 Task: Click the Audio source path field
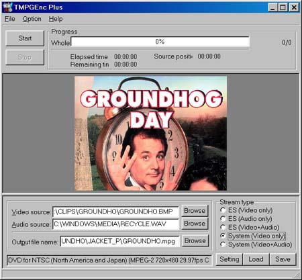(x=115, y=224)
